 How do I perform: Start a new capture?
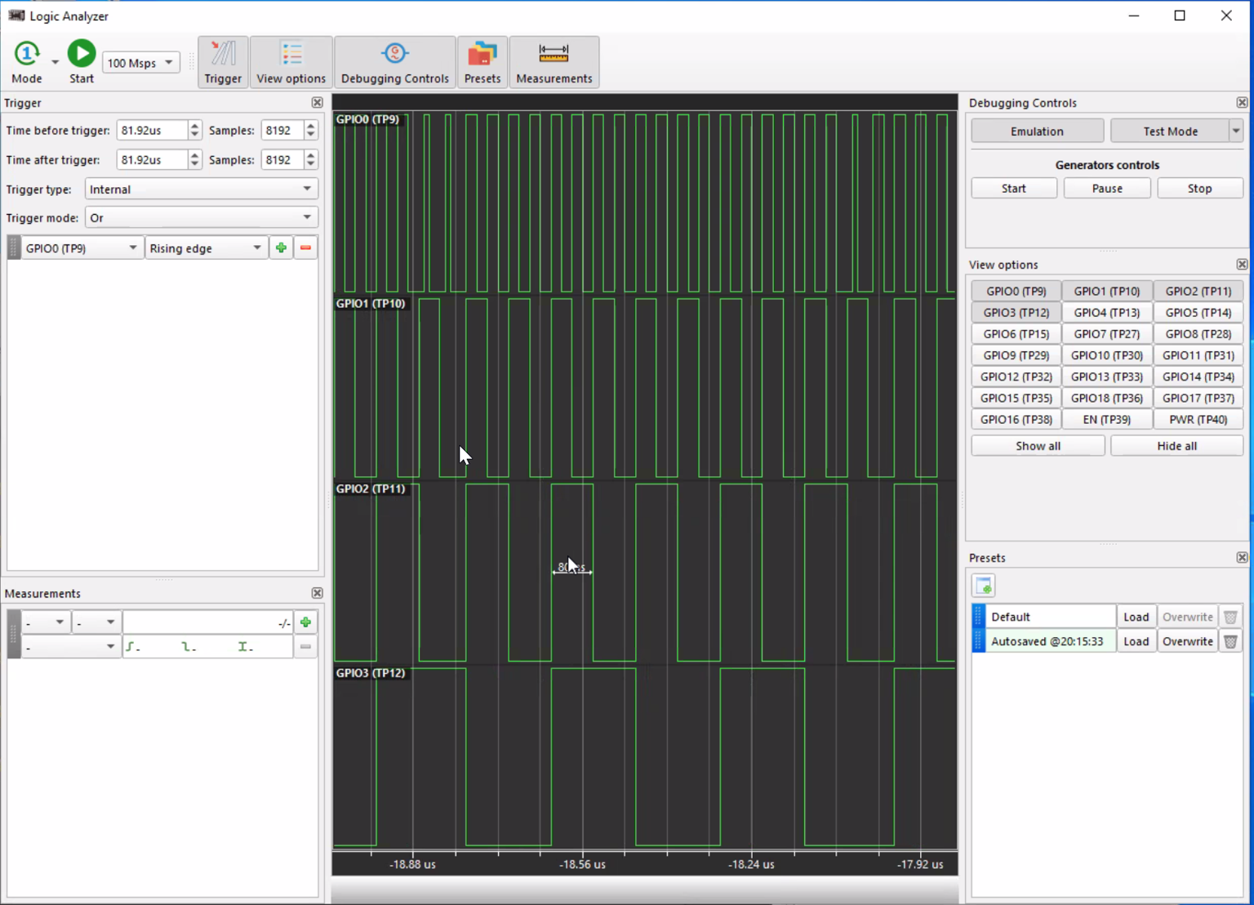81,54
